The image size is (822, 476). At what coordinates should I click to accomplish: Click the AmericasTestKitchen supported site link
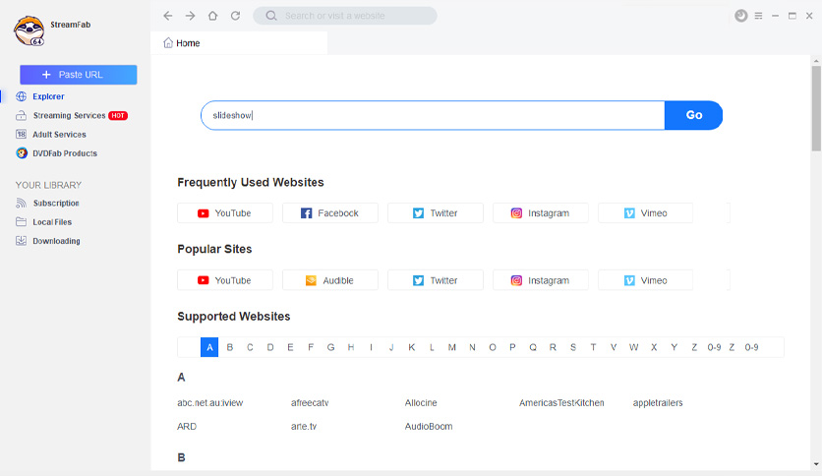[x=561, y=403]
